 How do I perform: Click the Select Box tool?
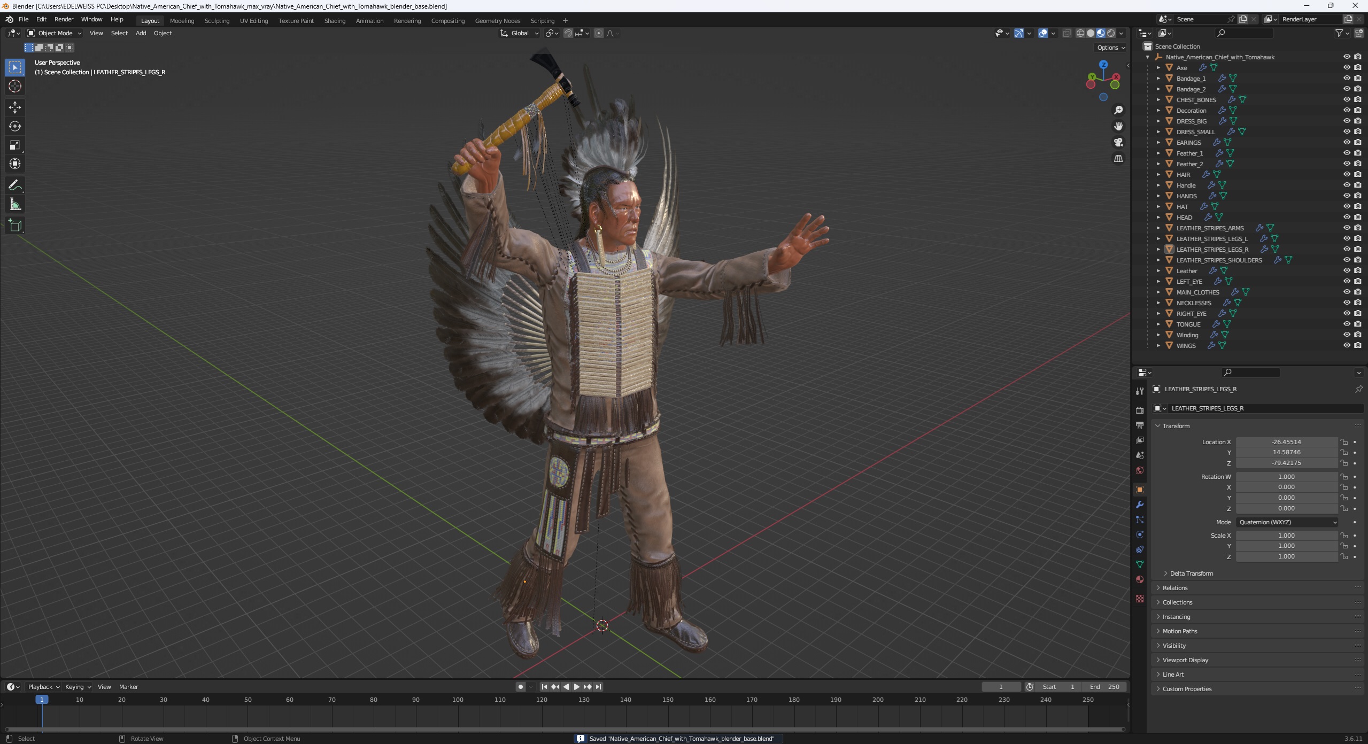[15, 67]
